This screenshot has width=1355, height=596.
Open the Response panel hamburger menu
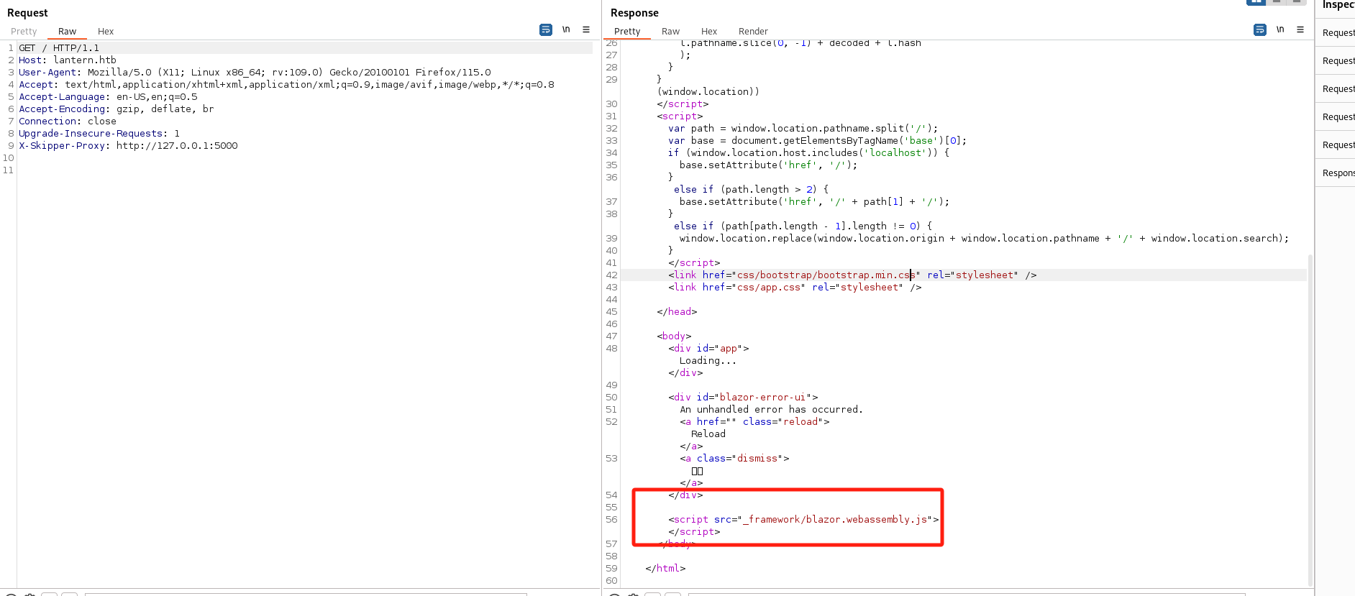(1300, 29)
